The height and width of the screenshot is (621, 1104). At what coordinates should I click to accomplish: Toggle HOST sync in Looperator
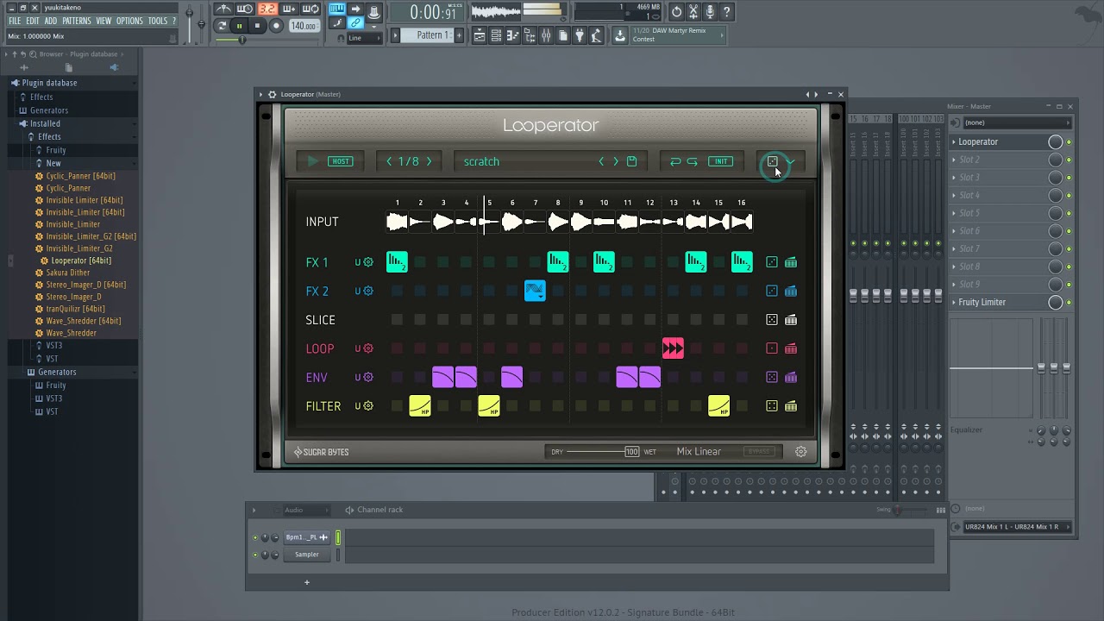(341, 161)
